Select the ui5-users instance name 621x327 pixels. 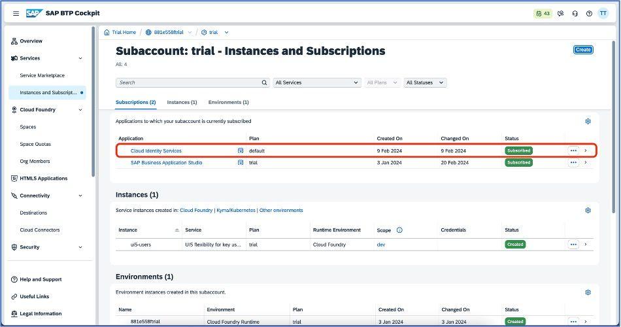coord(141,245)
